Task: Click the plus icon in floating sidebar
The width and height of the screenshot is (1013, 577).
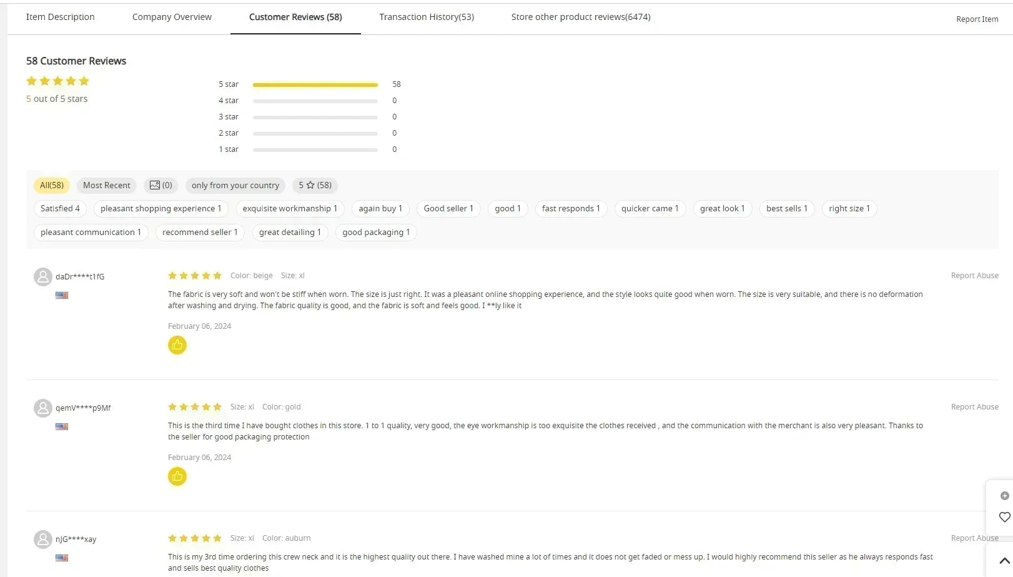Action: 1004,496
